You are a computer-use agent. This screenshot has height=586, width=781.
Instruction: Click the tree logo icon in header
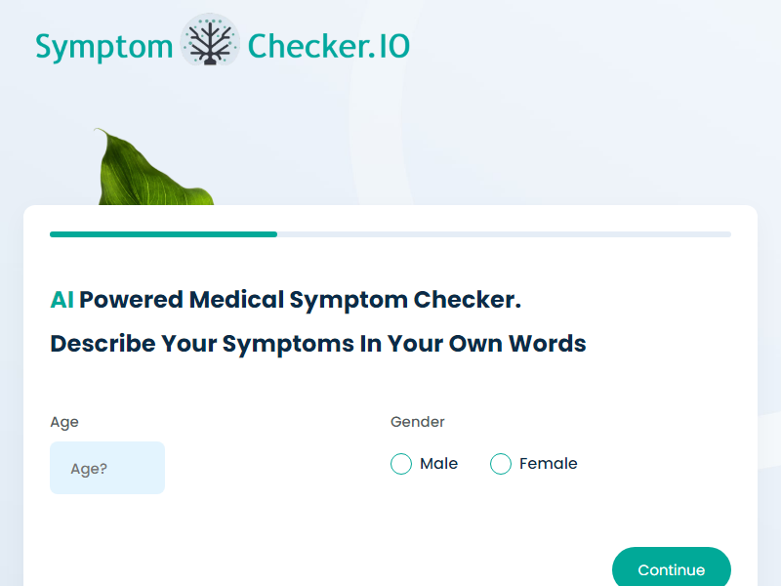click(210, 40)
